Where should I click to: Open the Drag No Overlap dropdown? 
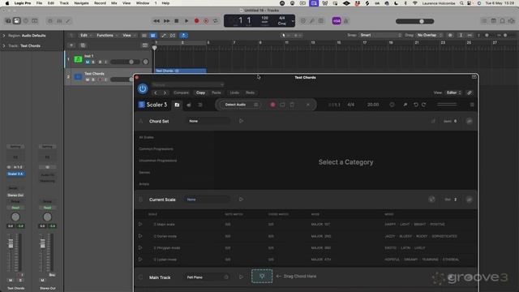(429, 35)
